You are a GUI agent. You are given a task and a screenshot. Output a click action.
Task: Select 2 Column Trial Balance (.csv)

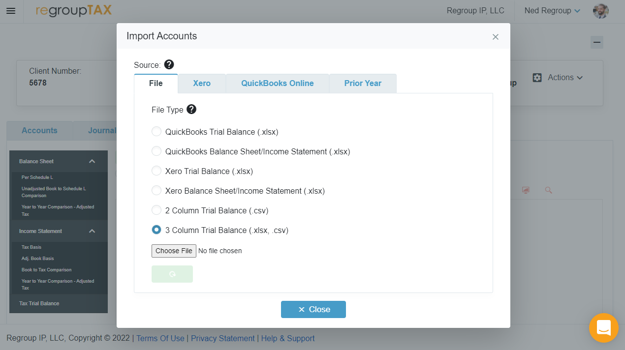[156, 210]
